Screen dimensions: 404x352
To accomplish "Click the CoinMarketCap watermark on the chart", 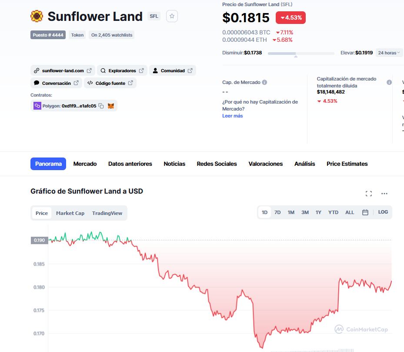I will pos(361,329).
